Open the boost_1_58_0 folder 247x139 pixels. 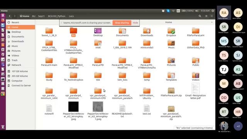(49, 31)
